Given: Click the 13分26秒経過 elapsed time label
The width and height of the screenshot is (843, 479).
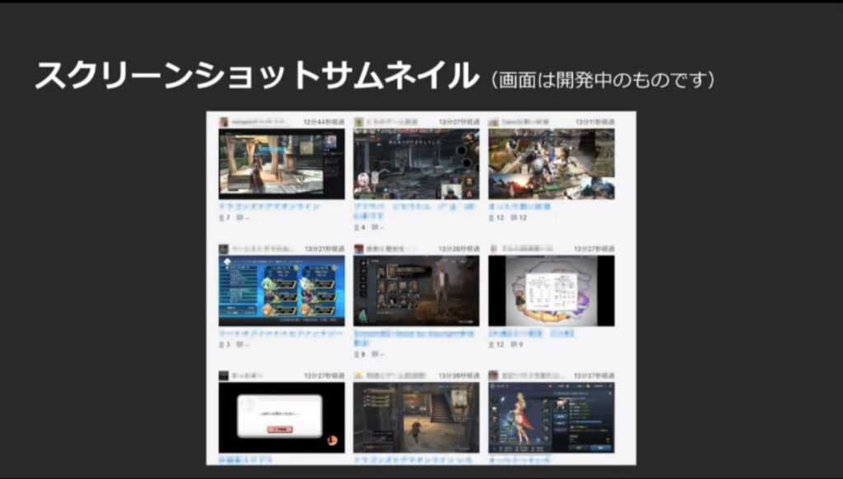Looking at the screenshot, I should click(459, 249).
